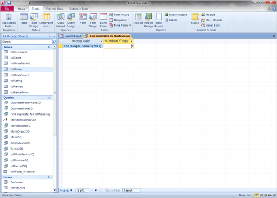Click the current record number box
Viewport: 277px width, 198px height.
click(83, 191)
